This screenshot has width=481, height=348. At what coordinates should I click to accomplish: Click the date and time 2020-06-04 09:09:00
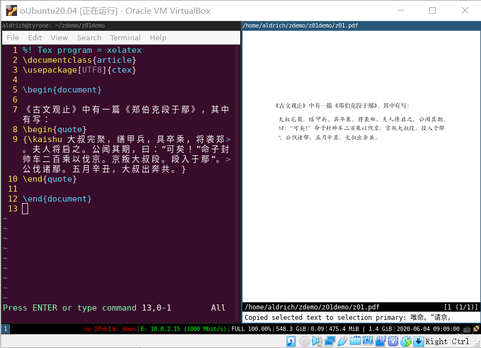point(428,329)
